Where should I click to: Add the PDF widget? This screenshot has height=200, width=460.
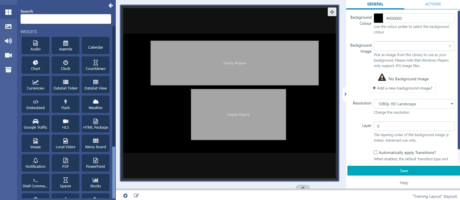pos(66,163)
